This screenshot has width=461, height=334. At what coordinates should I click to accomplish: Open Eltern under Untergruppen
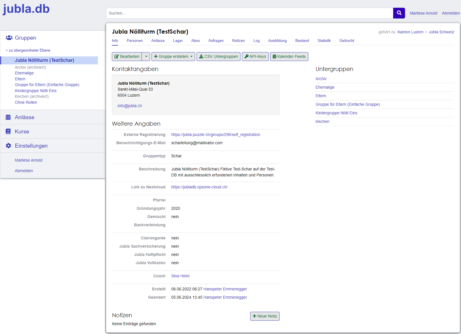click(x=321, y=96)
